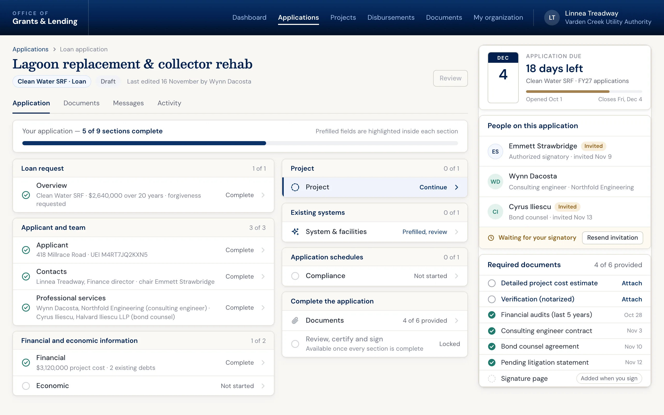
Task: Switch to the Activity tab
Action: (x=169, y=103)
